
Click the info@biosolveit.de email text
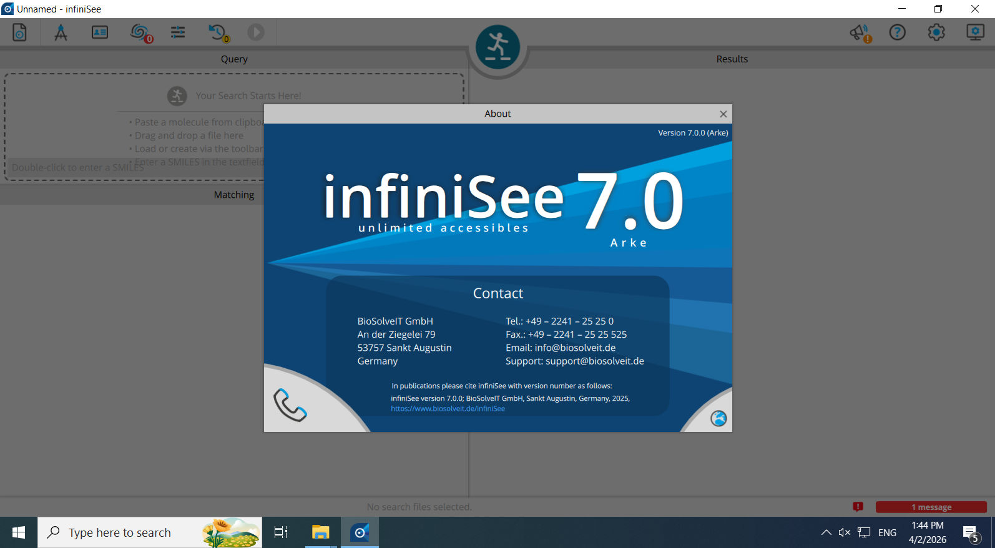click(575, 348)
